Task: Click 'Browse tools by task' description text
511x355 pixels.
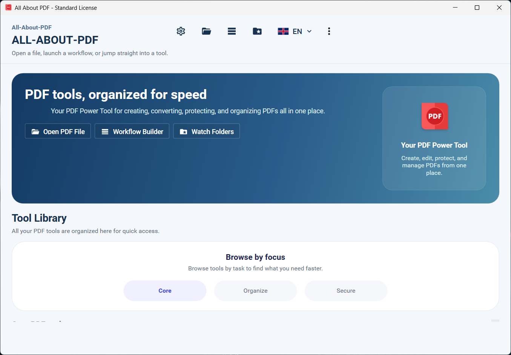Action: click(256, 269)
